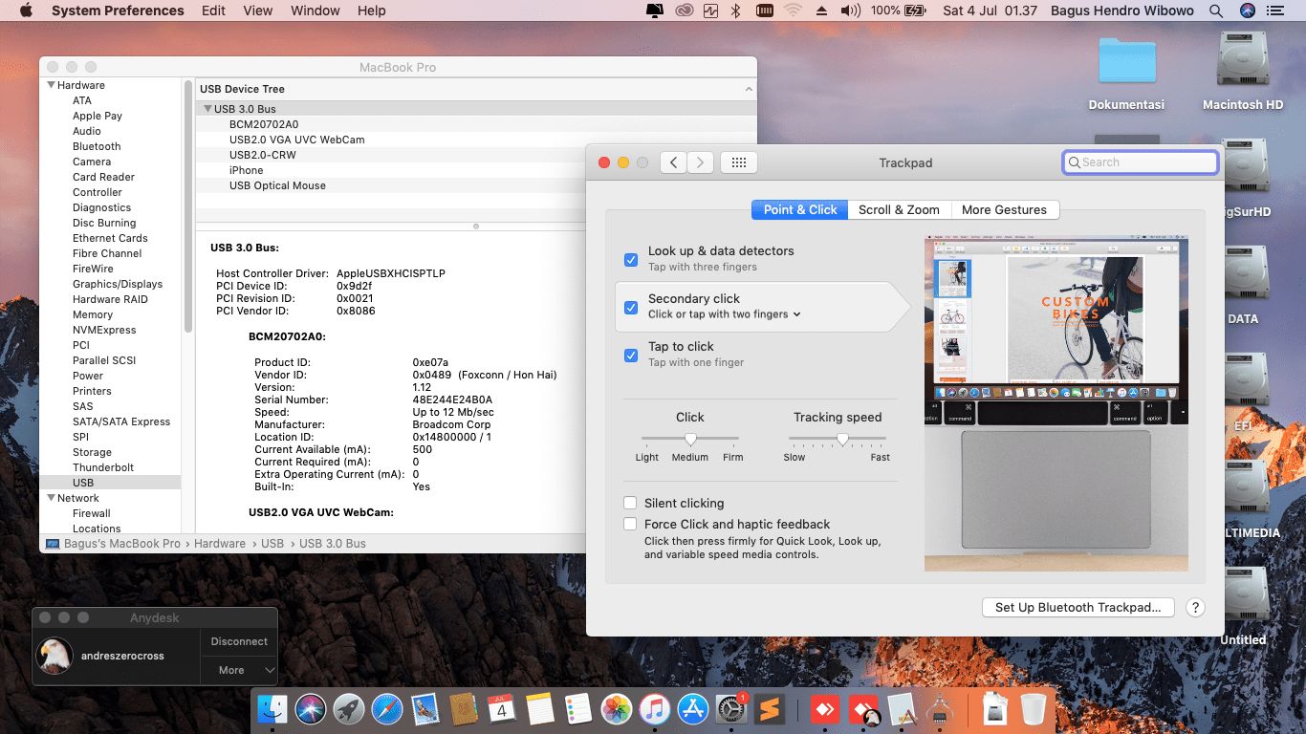Open the App Store dock icon
This screenshot has height=734, width=1306.
[692, 709]
